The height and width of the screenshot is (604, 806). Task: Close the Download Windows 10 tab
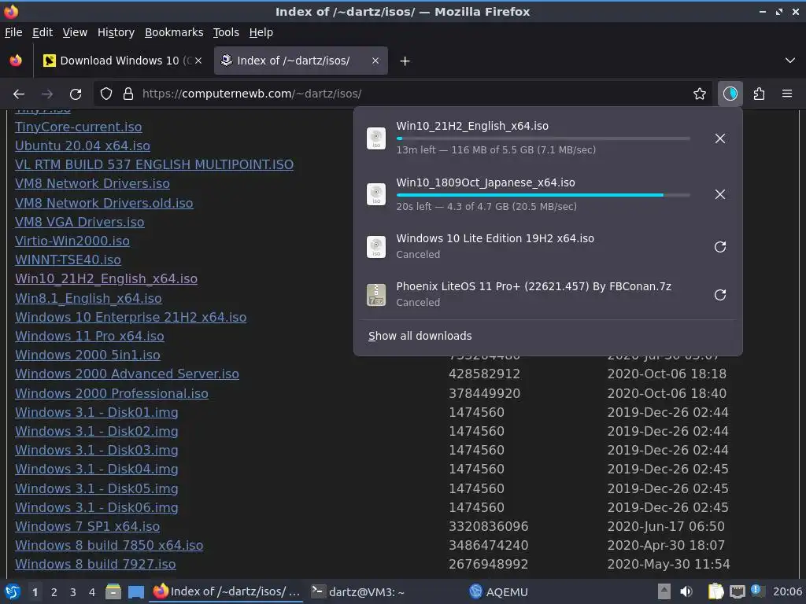point(198,61)
